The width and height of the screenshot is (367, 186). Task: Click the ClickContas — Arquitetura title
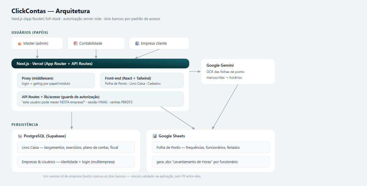[x=51, y=11]
